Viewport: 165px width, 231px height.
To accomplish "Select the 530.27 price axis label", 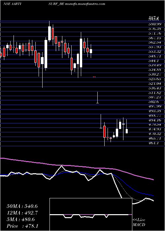I will pos(155,74).
